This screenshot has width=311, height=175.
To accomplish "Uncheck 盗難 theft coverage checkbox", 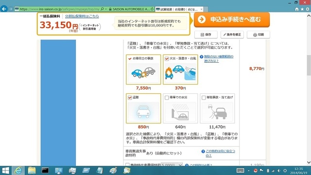I will coord(130,98).
